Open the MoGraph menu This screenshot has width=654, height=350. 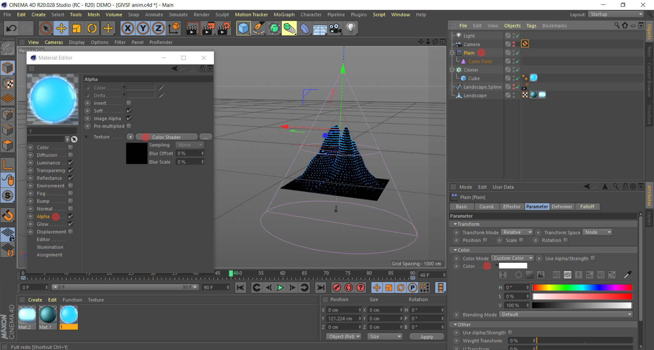click(284, 15)
